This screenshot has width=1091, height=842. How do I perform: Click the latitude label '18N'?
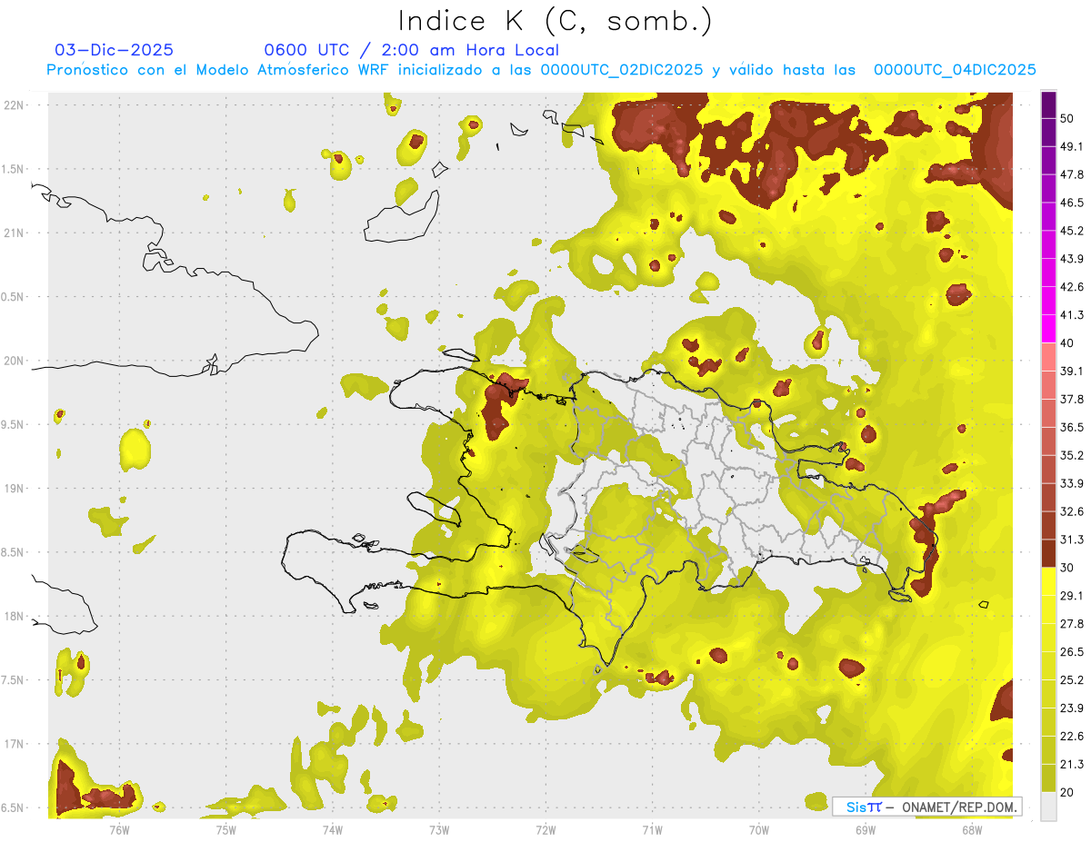[14, 617]
